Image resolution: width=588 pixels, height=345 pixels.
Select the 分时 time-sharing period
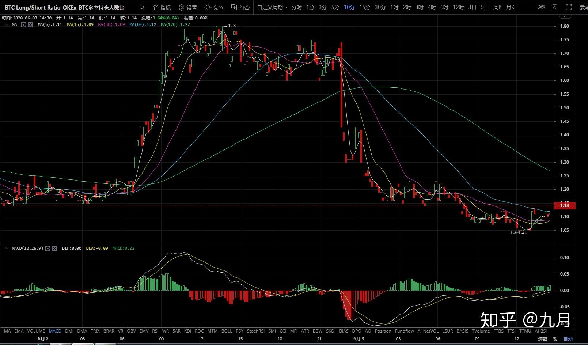pos(297,7)
